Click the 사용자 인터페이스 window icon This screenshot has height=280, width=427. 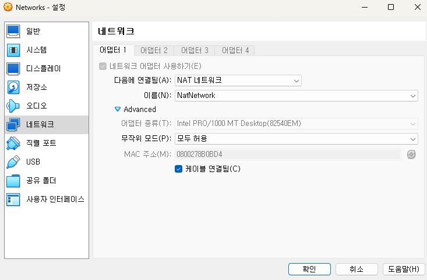coord(13,199)
